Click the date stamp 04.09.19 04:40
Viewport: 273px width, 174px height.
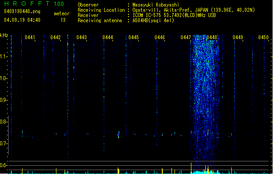point(22,20)
